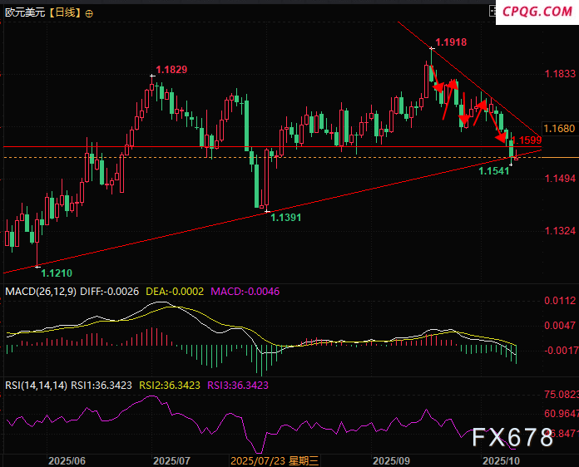This screenshot has height=467, width=579.
Task: Click the peak marker cross at 1.1829
Action: (x=151, y=76)
